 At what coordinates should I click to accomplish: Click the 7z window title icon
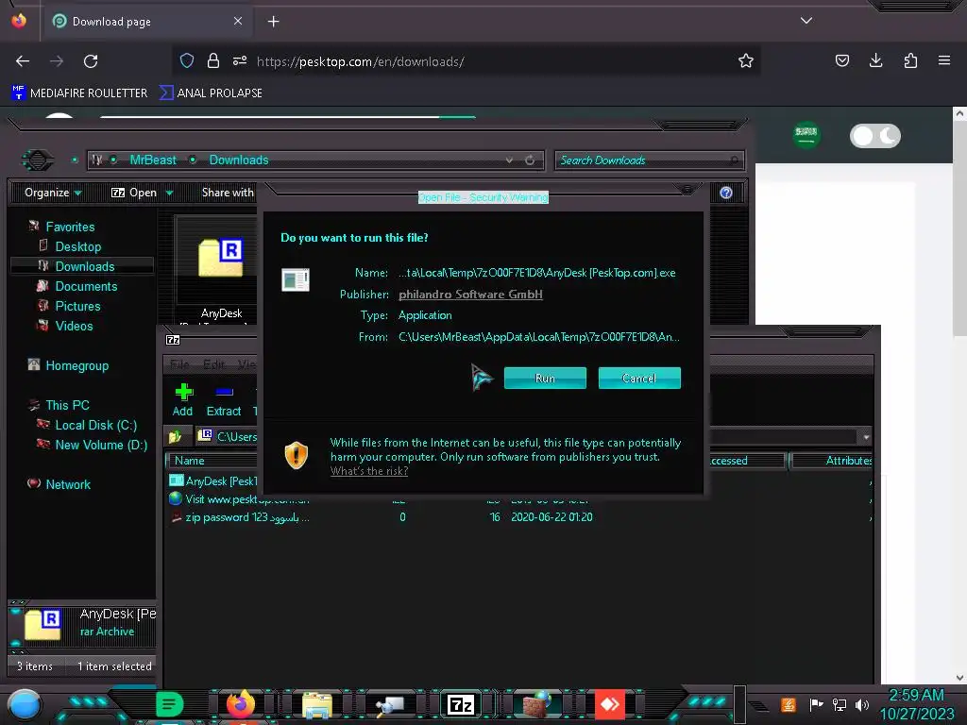[173, 340]
